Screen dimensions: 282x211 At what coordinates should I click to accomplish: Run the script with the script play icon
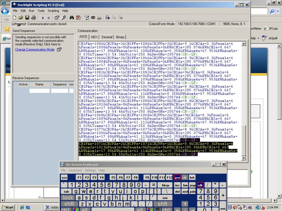108,18
